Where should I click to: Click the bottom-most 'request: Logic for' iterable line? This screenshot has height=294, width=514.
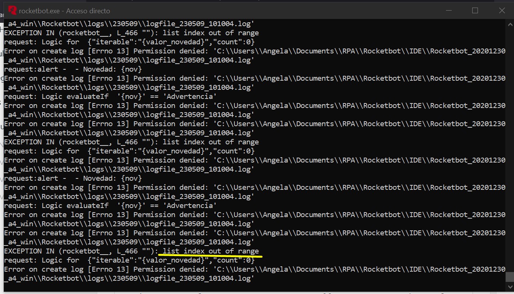pyautogui.click(x=129, y=260)
